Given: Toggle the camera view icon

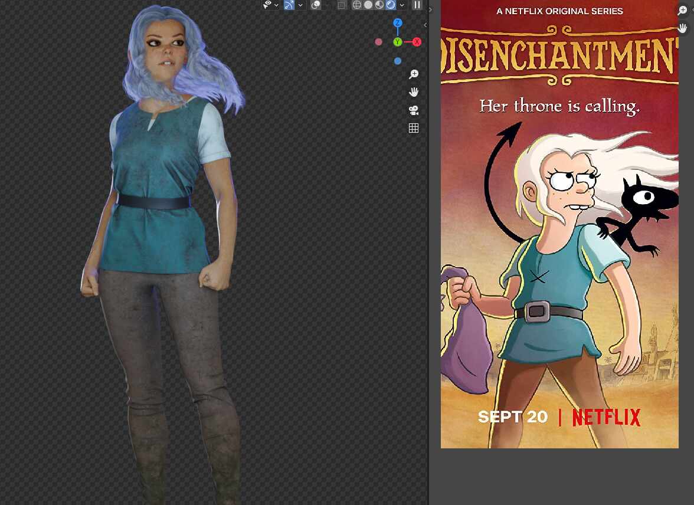Looking at the screenshot, I should tap(413, 110).
